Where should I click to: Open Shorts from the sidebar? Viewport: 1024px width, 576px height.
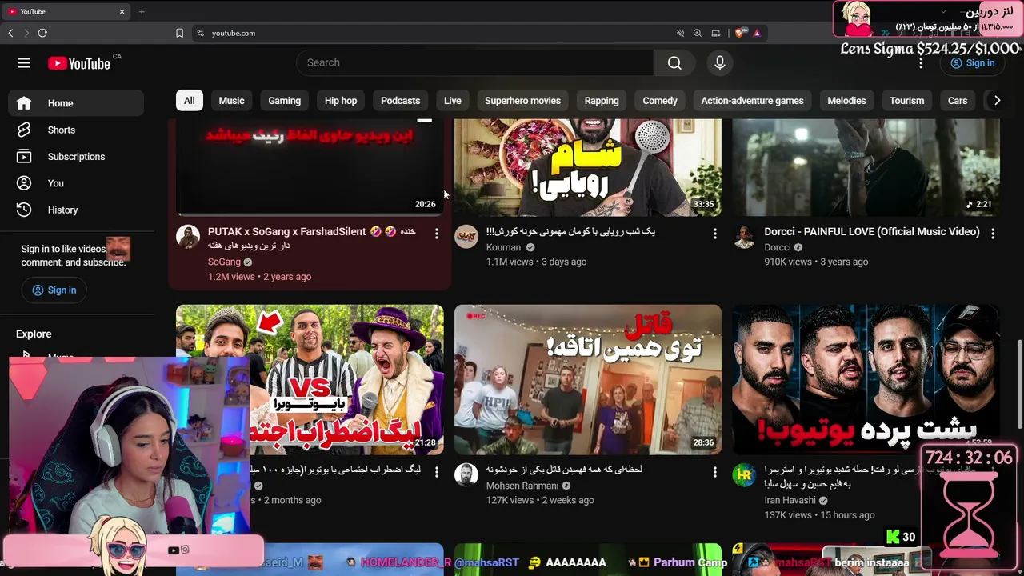click(x=76, y=130)
